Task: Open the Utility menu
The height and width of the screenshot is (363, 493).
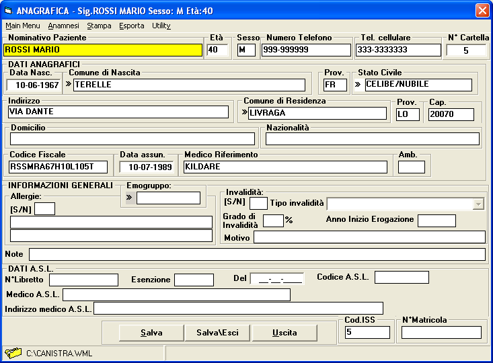Action: 161,26
